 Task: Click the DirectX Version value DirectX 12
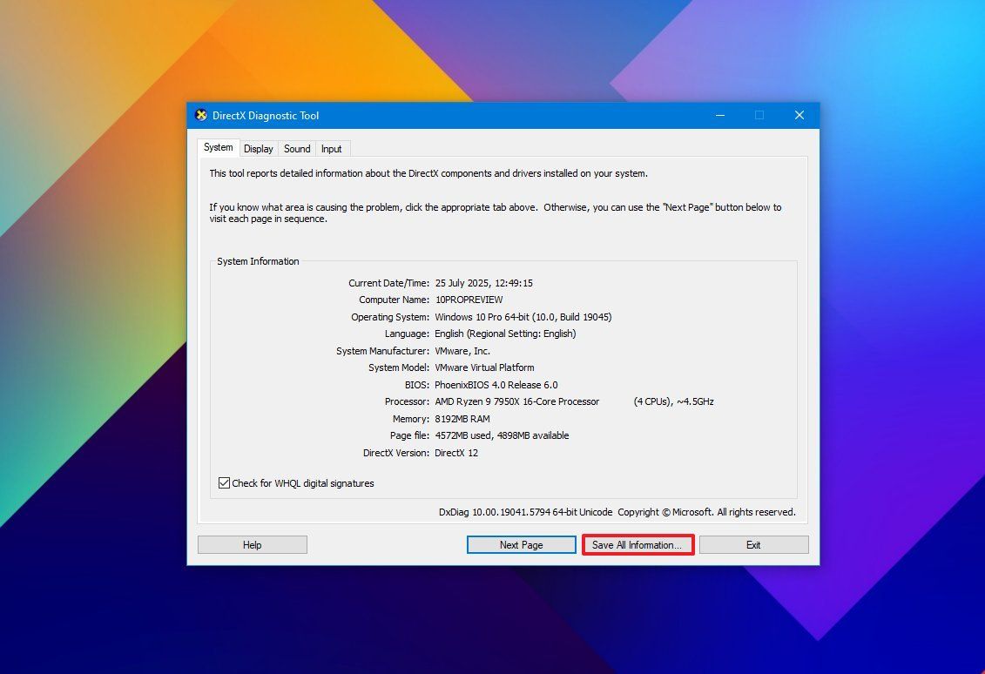458,452
